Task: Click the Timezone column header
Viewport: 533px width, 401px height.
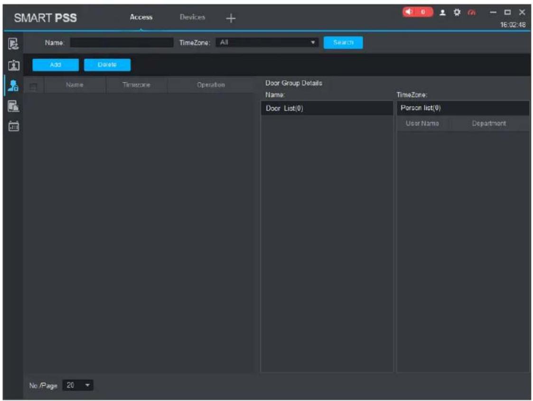Action: coord(136,85)
